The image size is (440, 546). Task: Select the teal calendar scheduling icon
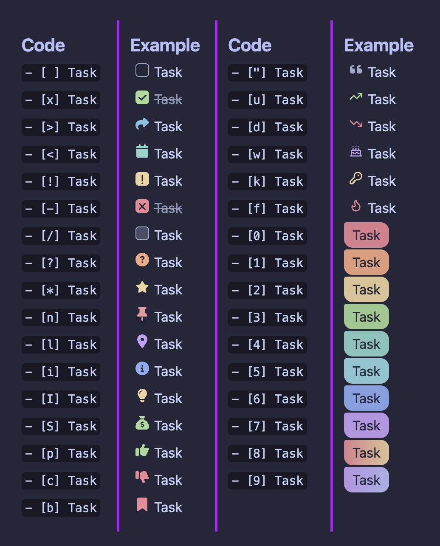(142, 151)
